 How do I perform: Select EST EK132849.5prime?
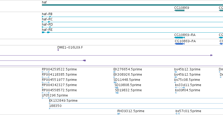pos(63,101)
